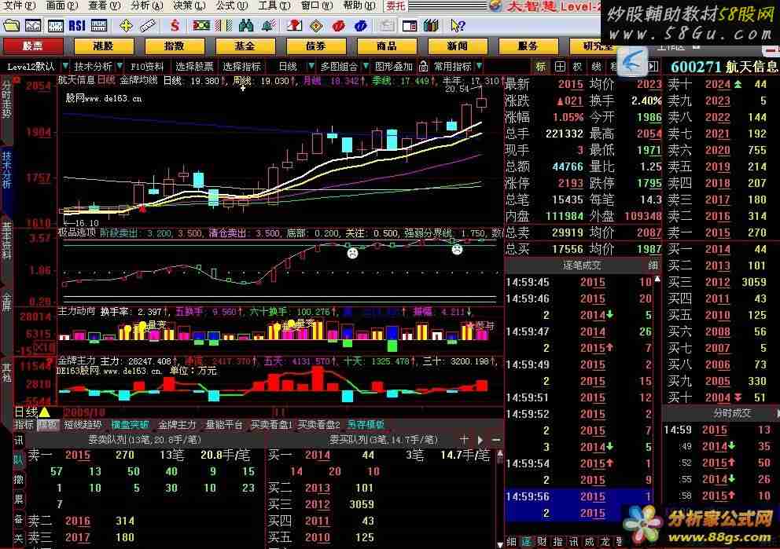780x549 pixels.
Task: Click the 选择指标 toolbar item
Action: click(241, 66)
